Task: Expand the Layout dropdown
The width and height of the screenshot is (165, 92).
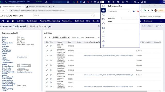Action: (159, 26)
